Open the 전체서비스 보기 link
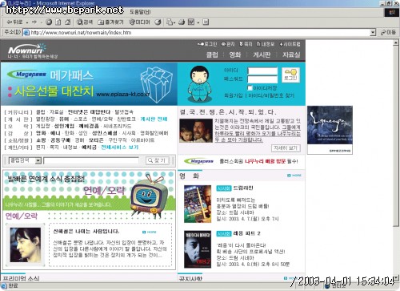 click(119, 148)
